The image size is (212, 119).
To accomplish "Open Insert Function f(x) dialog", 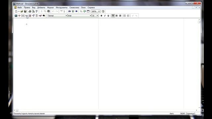I will tap(70, 11).
